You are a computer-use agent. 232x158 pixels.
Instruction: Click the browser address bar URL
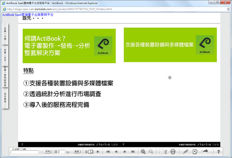[60, 9]
